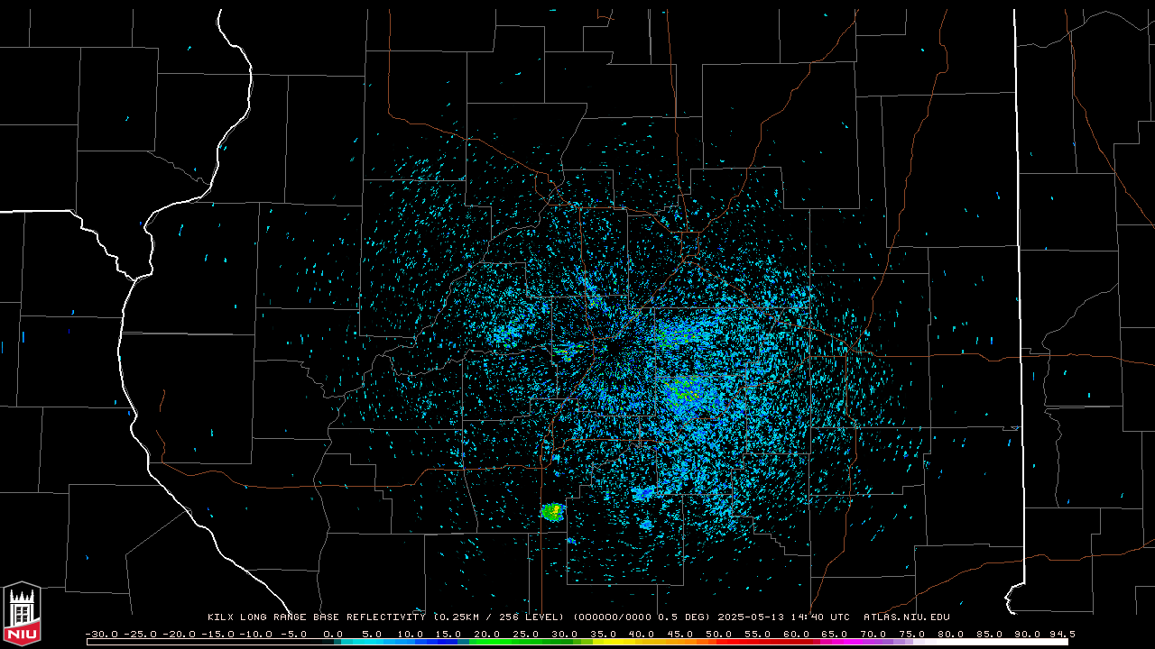Click the 0.0 scale label

[x=333, y=634]
